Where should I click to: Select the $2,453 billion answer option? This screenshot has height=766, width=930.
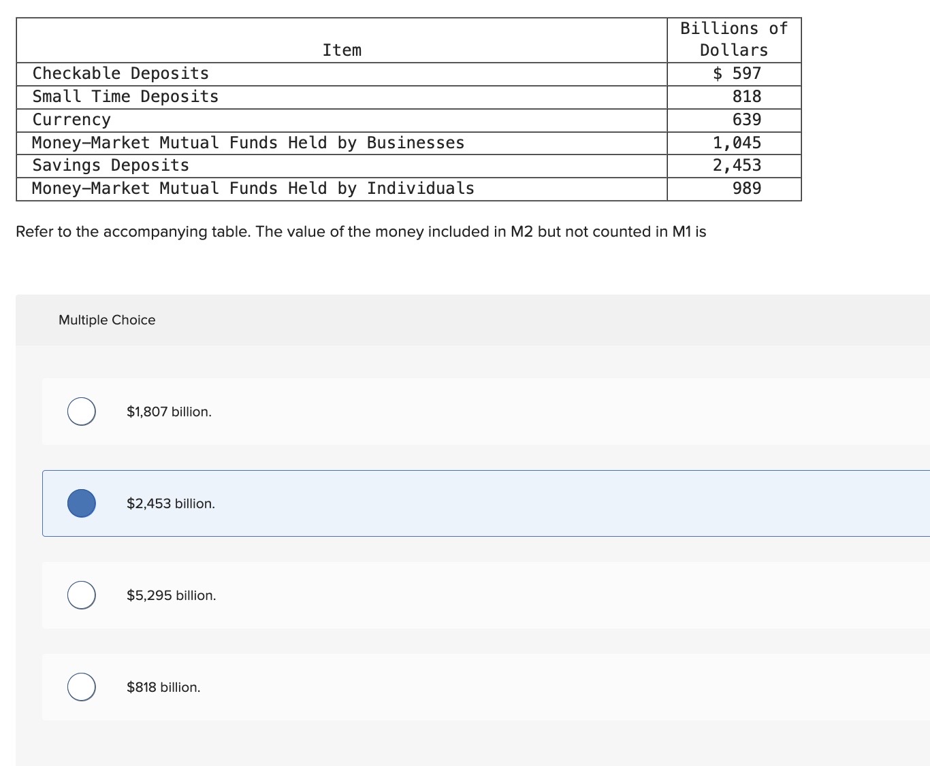(81, 503)
